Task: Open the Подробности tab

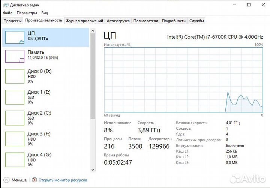Action: pyautogui.click(x=174, y=21)
